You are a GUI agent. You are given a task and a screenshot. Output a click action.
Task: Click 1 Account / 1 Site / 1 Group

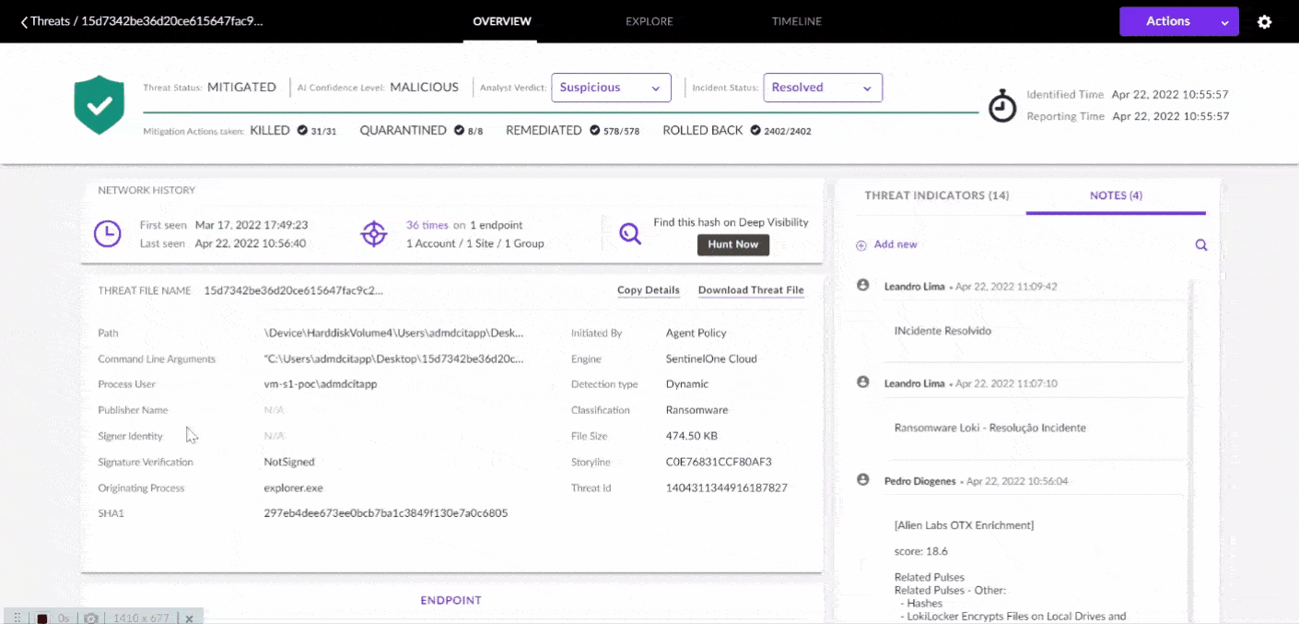coord(475,243)
